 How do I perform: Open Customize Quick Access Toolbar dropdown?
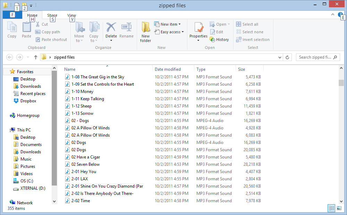pyautogui.click(x=31, y=6)
